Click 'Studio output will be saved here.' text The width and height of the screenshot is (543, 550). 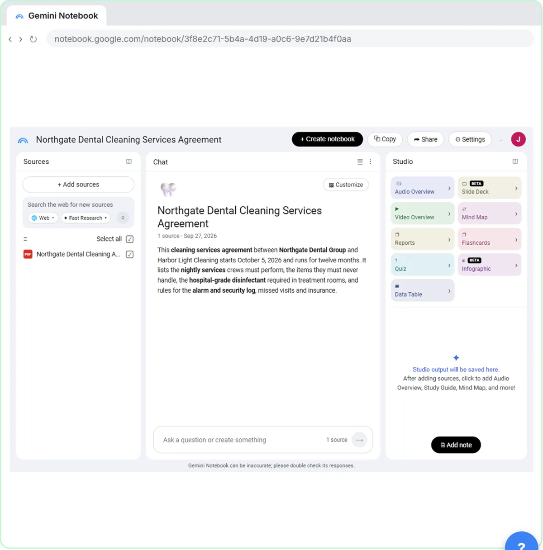[456, 370]
